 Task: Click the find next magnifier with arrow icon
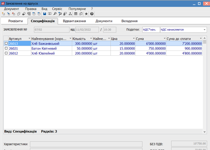click(60, 14)
